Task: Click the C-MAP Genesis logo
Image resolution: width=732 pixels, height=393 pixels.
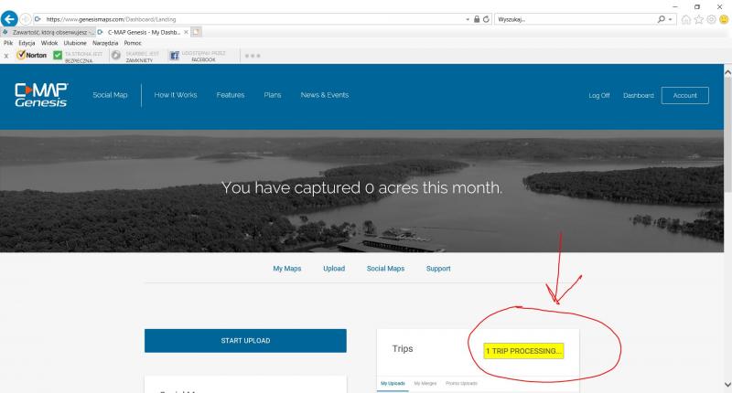Action: tap(39, 95)
